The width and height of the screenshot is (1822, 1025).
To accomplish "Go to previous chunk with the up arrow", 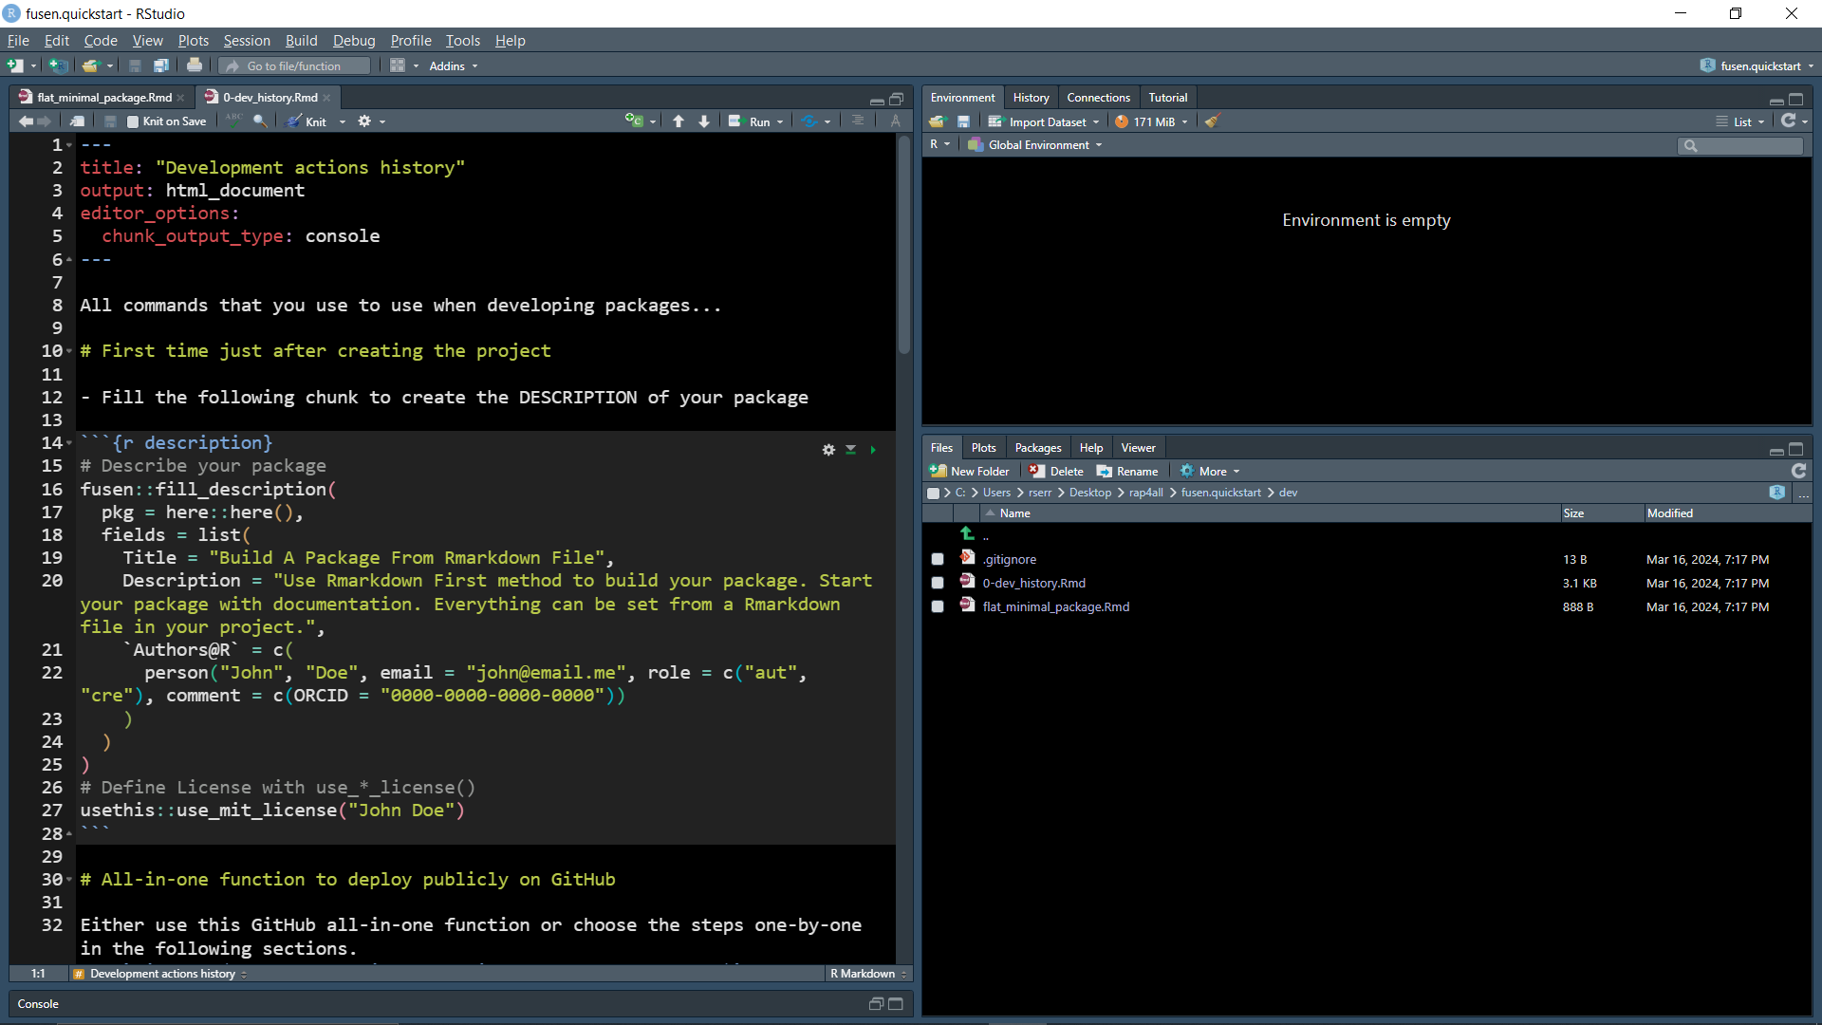I will (x=679, y=121).
